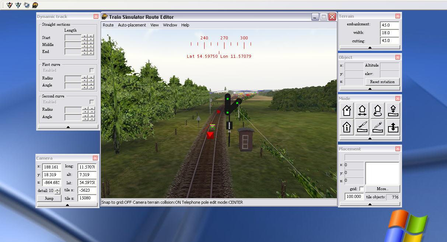Enable the First curve checkbox
Viewport: 447px width, 242px height.
(92, 70)
